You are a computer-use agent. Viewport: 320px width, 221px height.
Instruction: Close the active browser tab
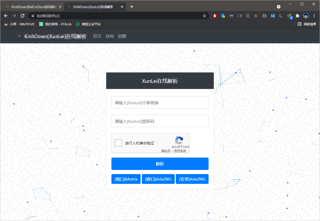pos(122,7)
